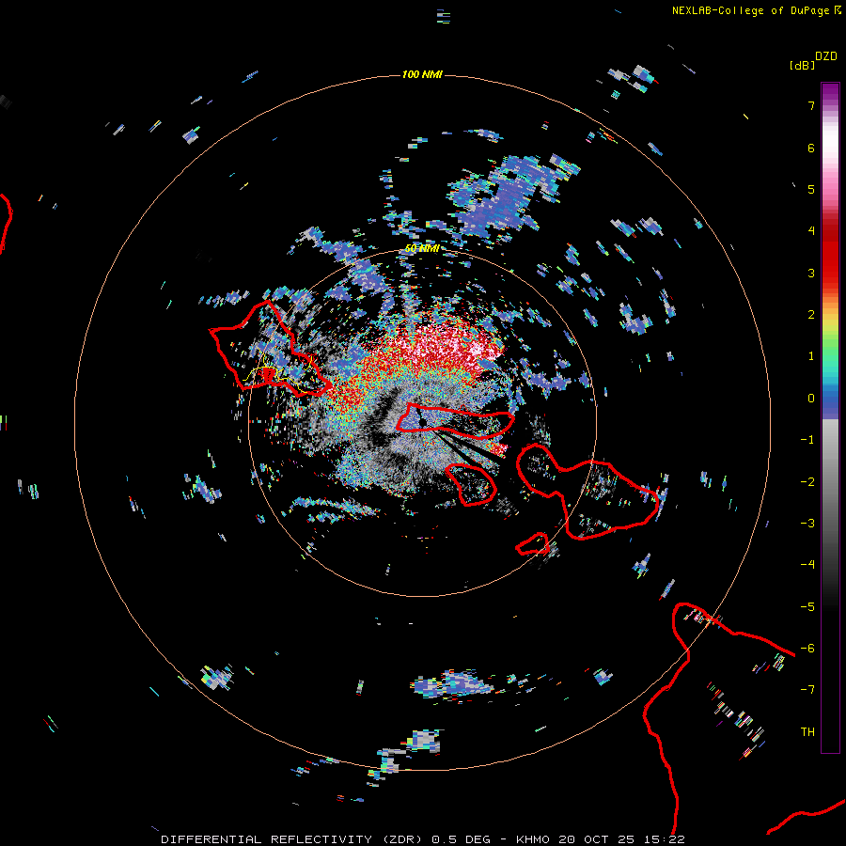Click the TH label below the scale
Screen dimensions: 846x846
pos(807,732)
